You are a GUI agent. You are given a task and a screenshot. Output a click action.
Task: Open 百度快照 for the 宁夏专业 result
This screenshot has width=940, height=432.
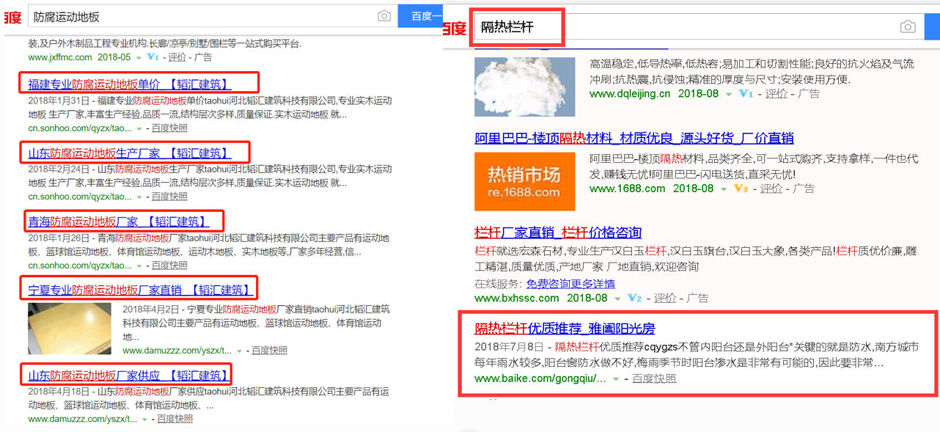click(269, 351)
